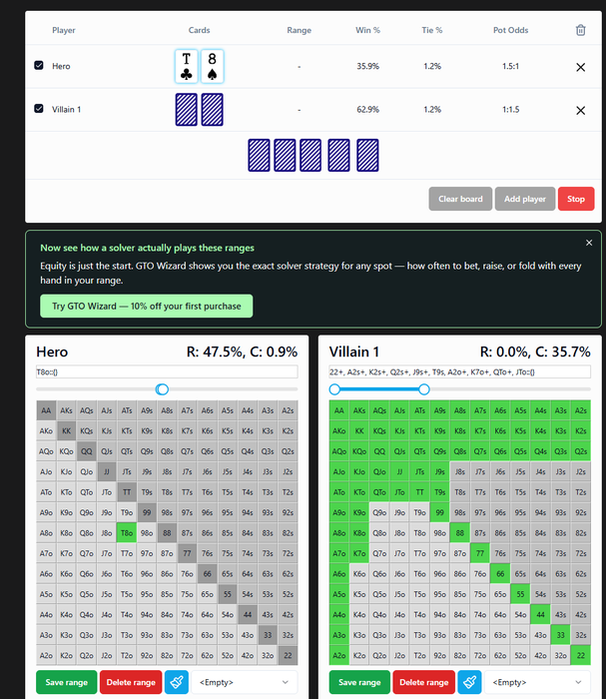Click the trash icon in table header

click(x=580, y=30)
